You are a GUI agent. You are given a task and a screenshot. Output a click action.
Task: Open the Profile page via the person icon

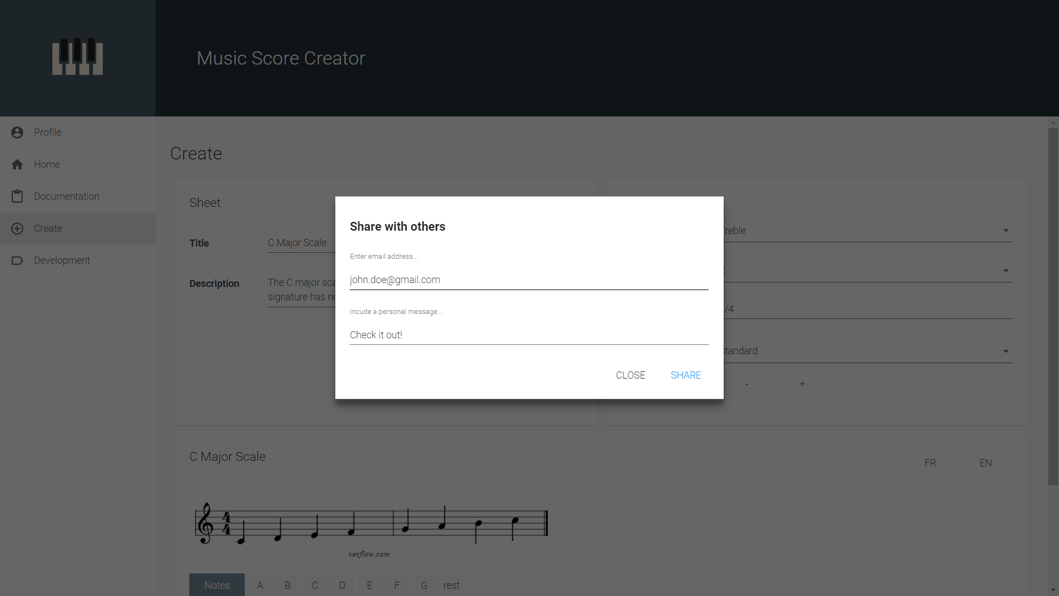click(x=17, y=132)
